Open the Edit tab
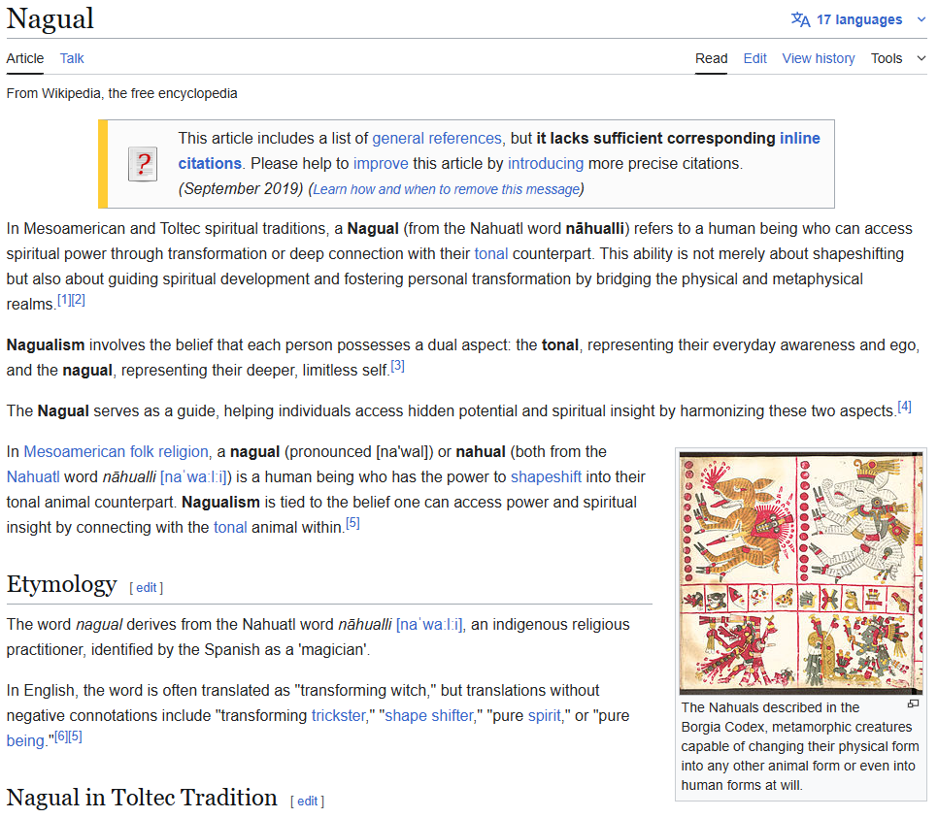Image resolution: width=938 pixels, height=818 pixels. click(754, 58)
